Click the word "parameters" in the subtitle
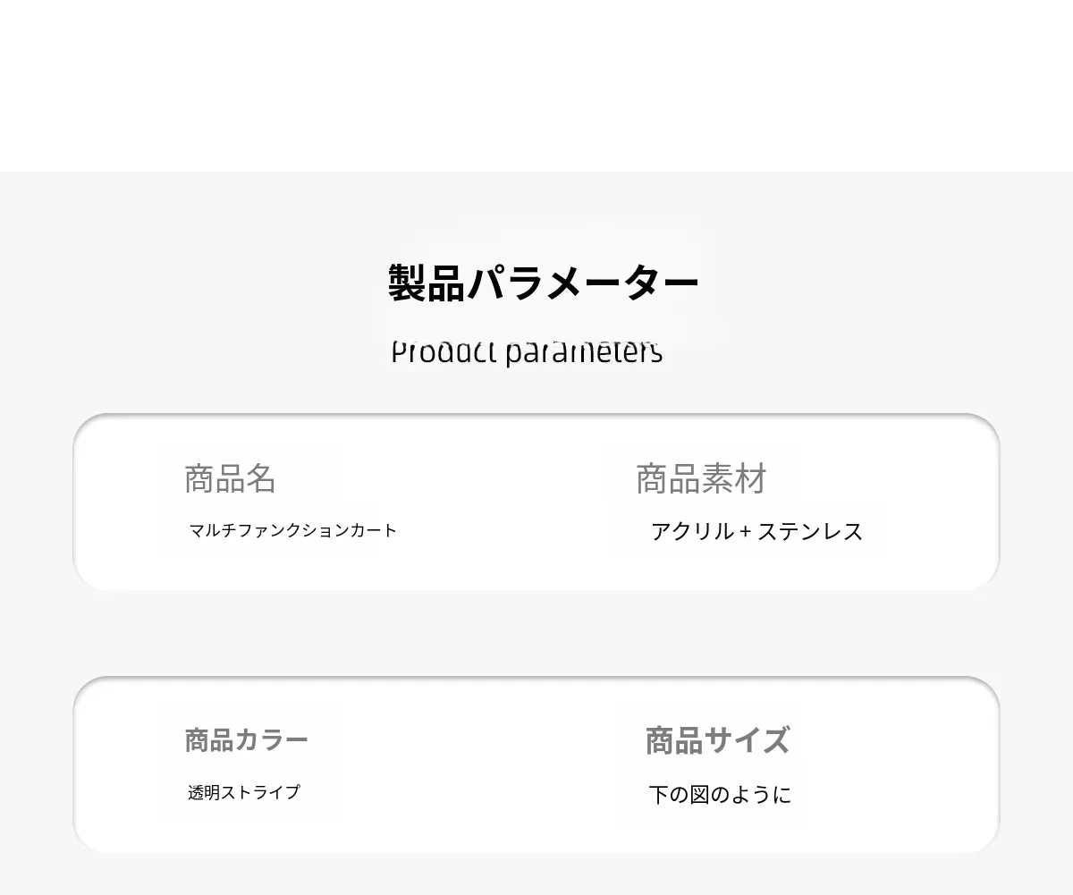The image size is (1073, 895). pyautogui.click(x=584, y=351)
